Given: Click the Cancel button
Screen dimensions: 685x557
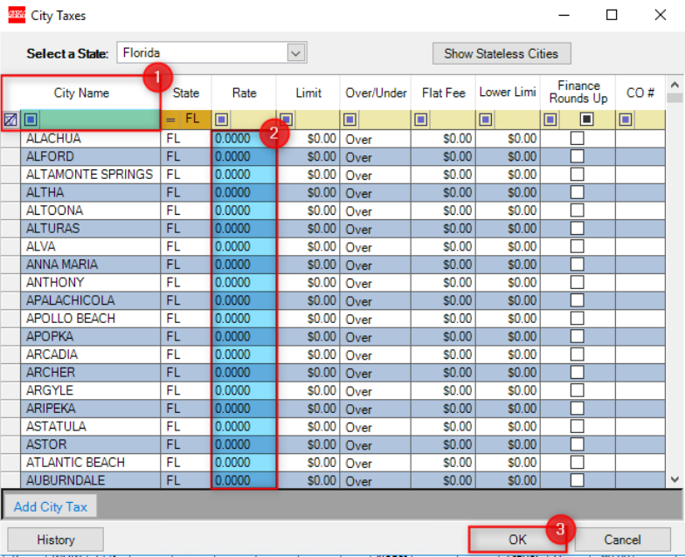Looking at the screenshot, I should point(622,540).
